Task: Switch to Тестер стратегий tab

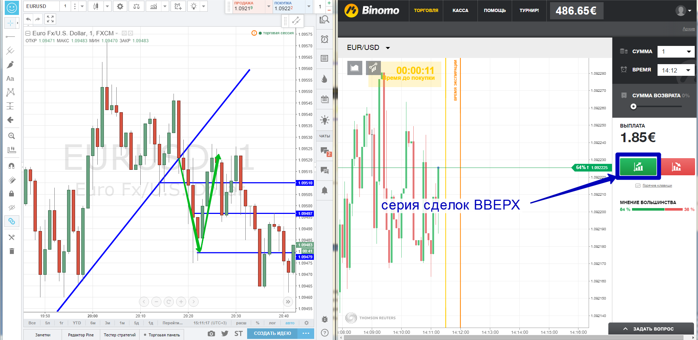Action: click(x=120, y=335)
